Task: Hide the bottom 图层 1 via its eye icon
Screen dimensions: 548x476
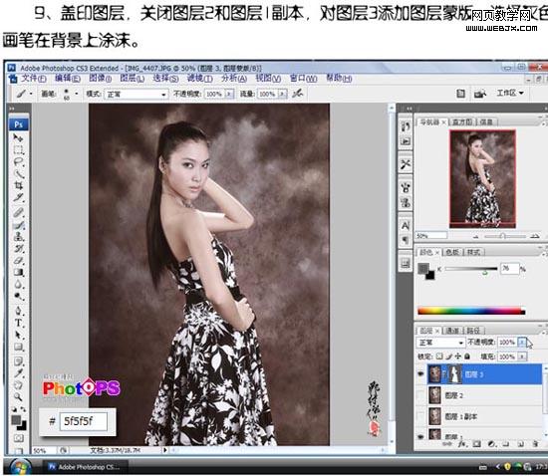Action: pos(420,436)
